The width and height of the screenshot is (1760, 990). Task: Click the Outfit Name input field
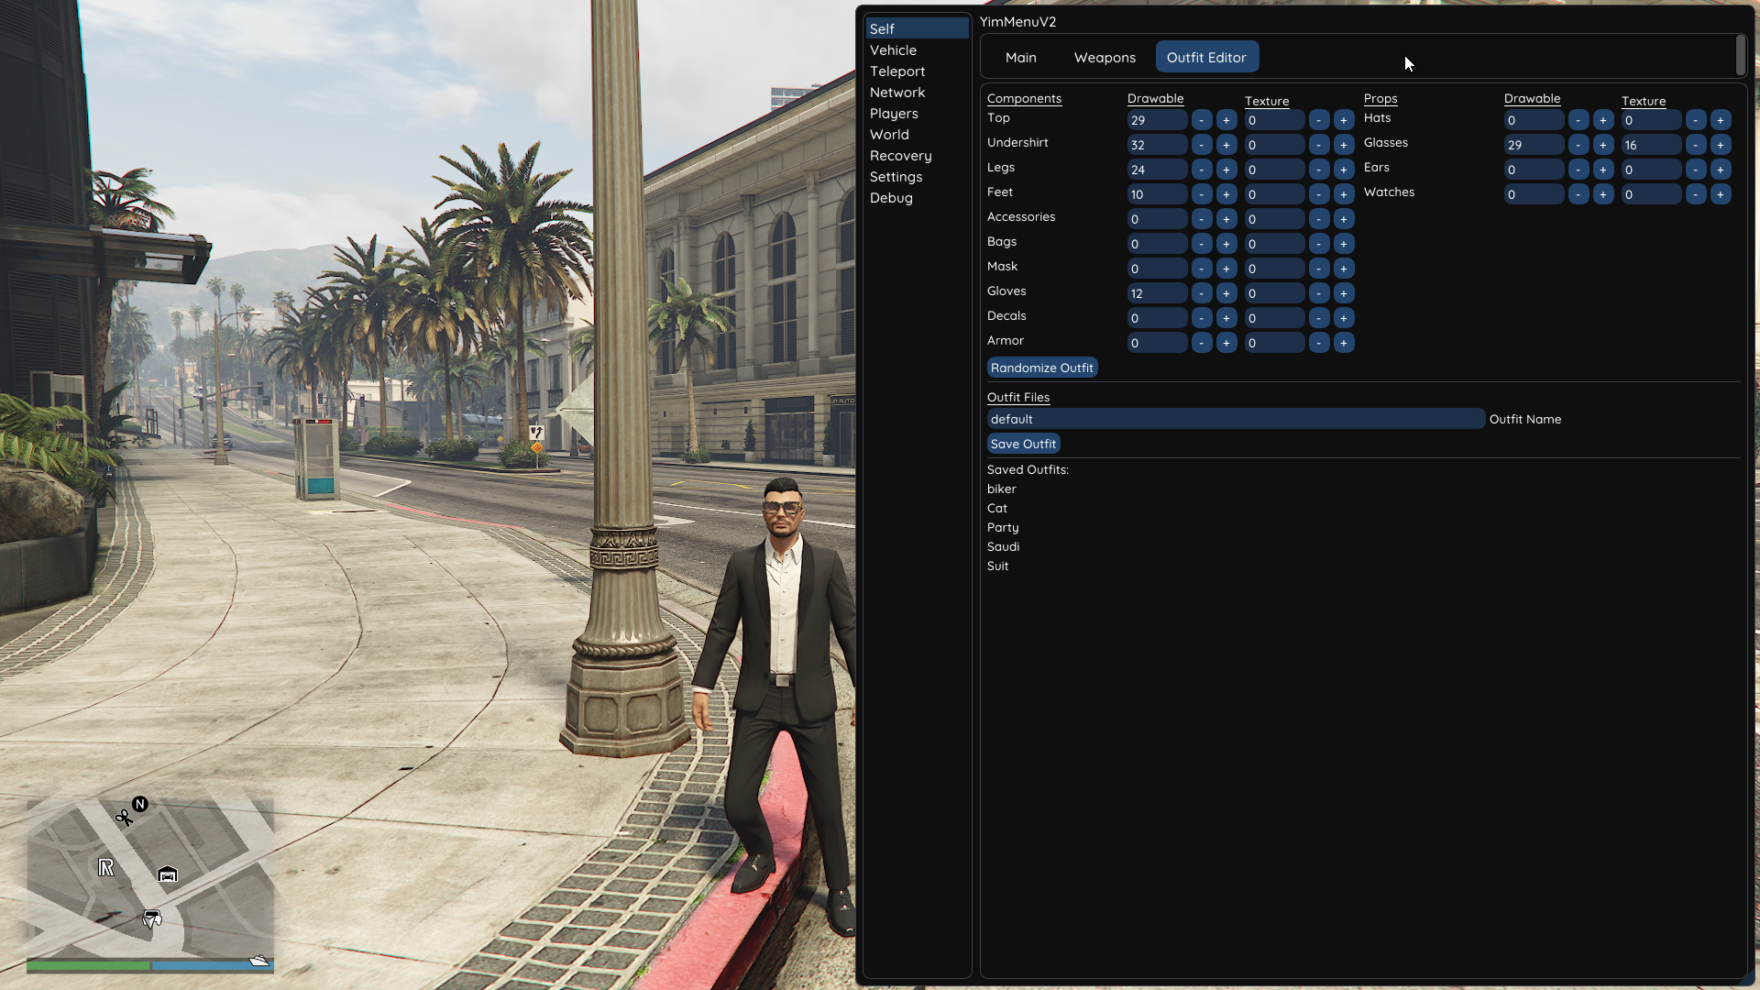point(1235,419)
